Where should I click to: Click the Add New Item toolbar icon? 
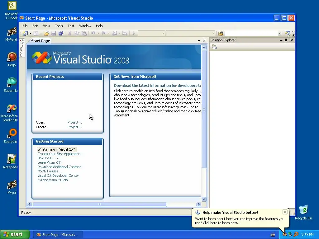click(x=36, y=33)
